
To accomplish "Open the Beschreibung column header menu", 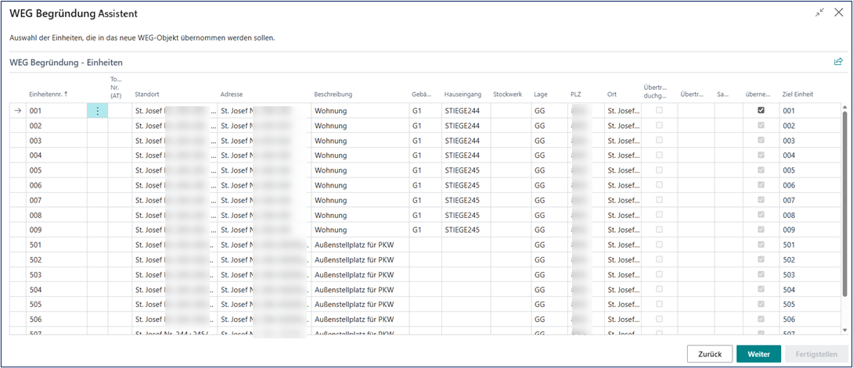I will (x=333, y=95).
